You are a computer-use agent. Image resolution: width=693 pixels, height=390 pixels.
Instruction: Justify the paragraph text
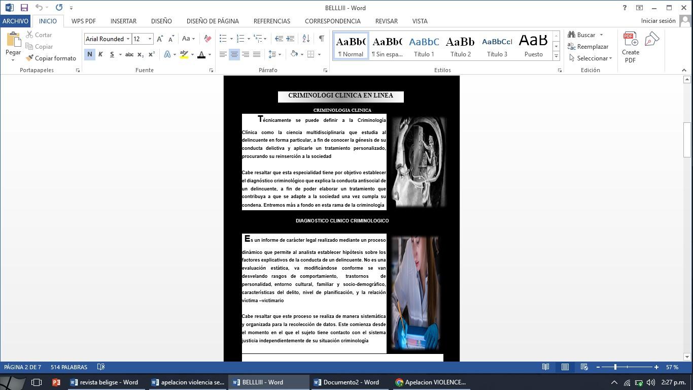coord(257,54)
